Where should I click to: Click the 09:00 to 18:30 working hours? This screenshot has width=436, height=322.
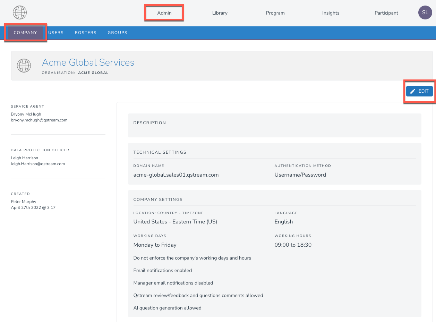[x=293, y=245]
